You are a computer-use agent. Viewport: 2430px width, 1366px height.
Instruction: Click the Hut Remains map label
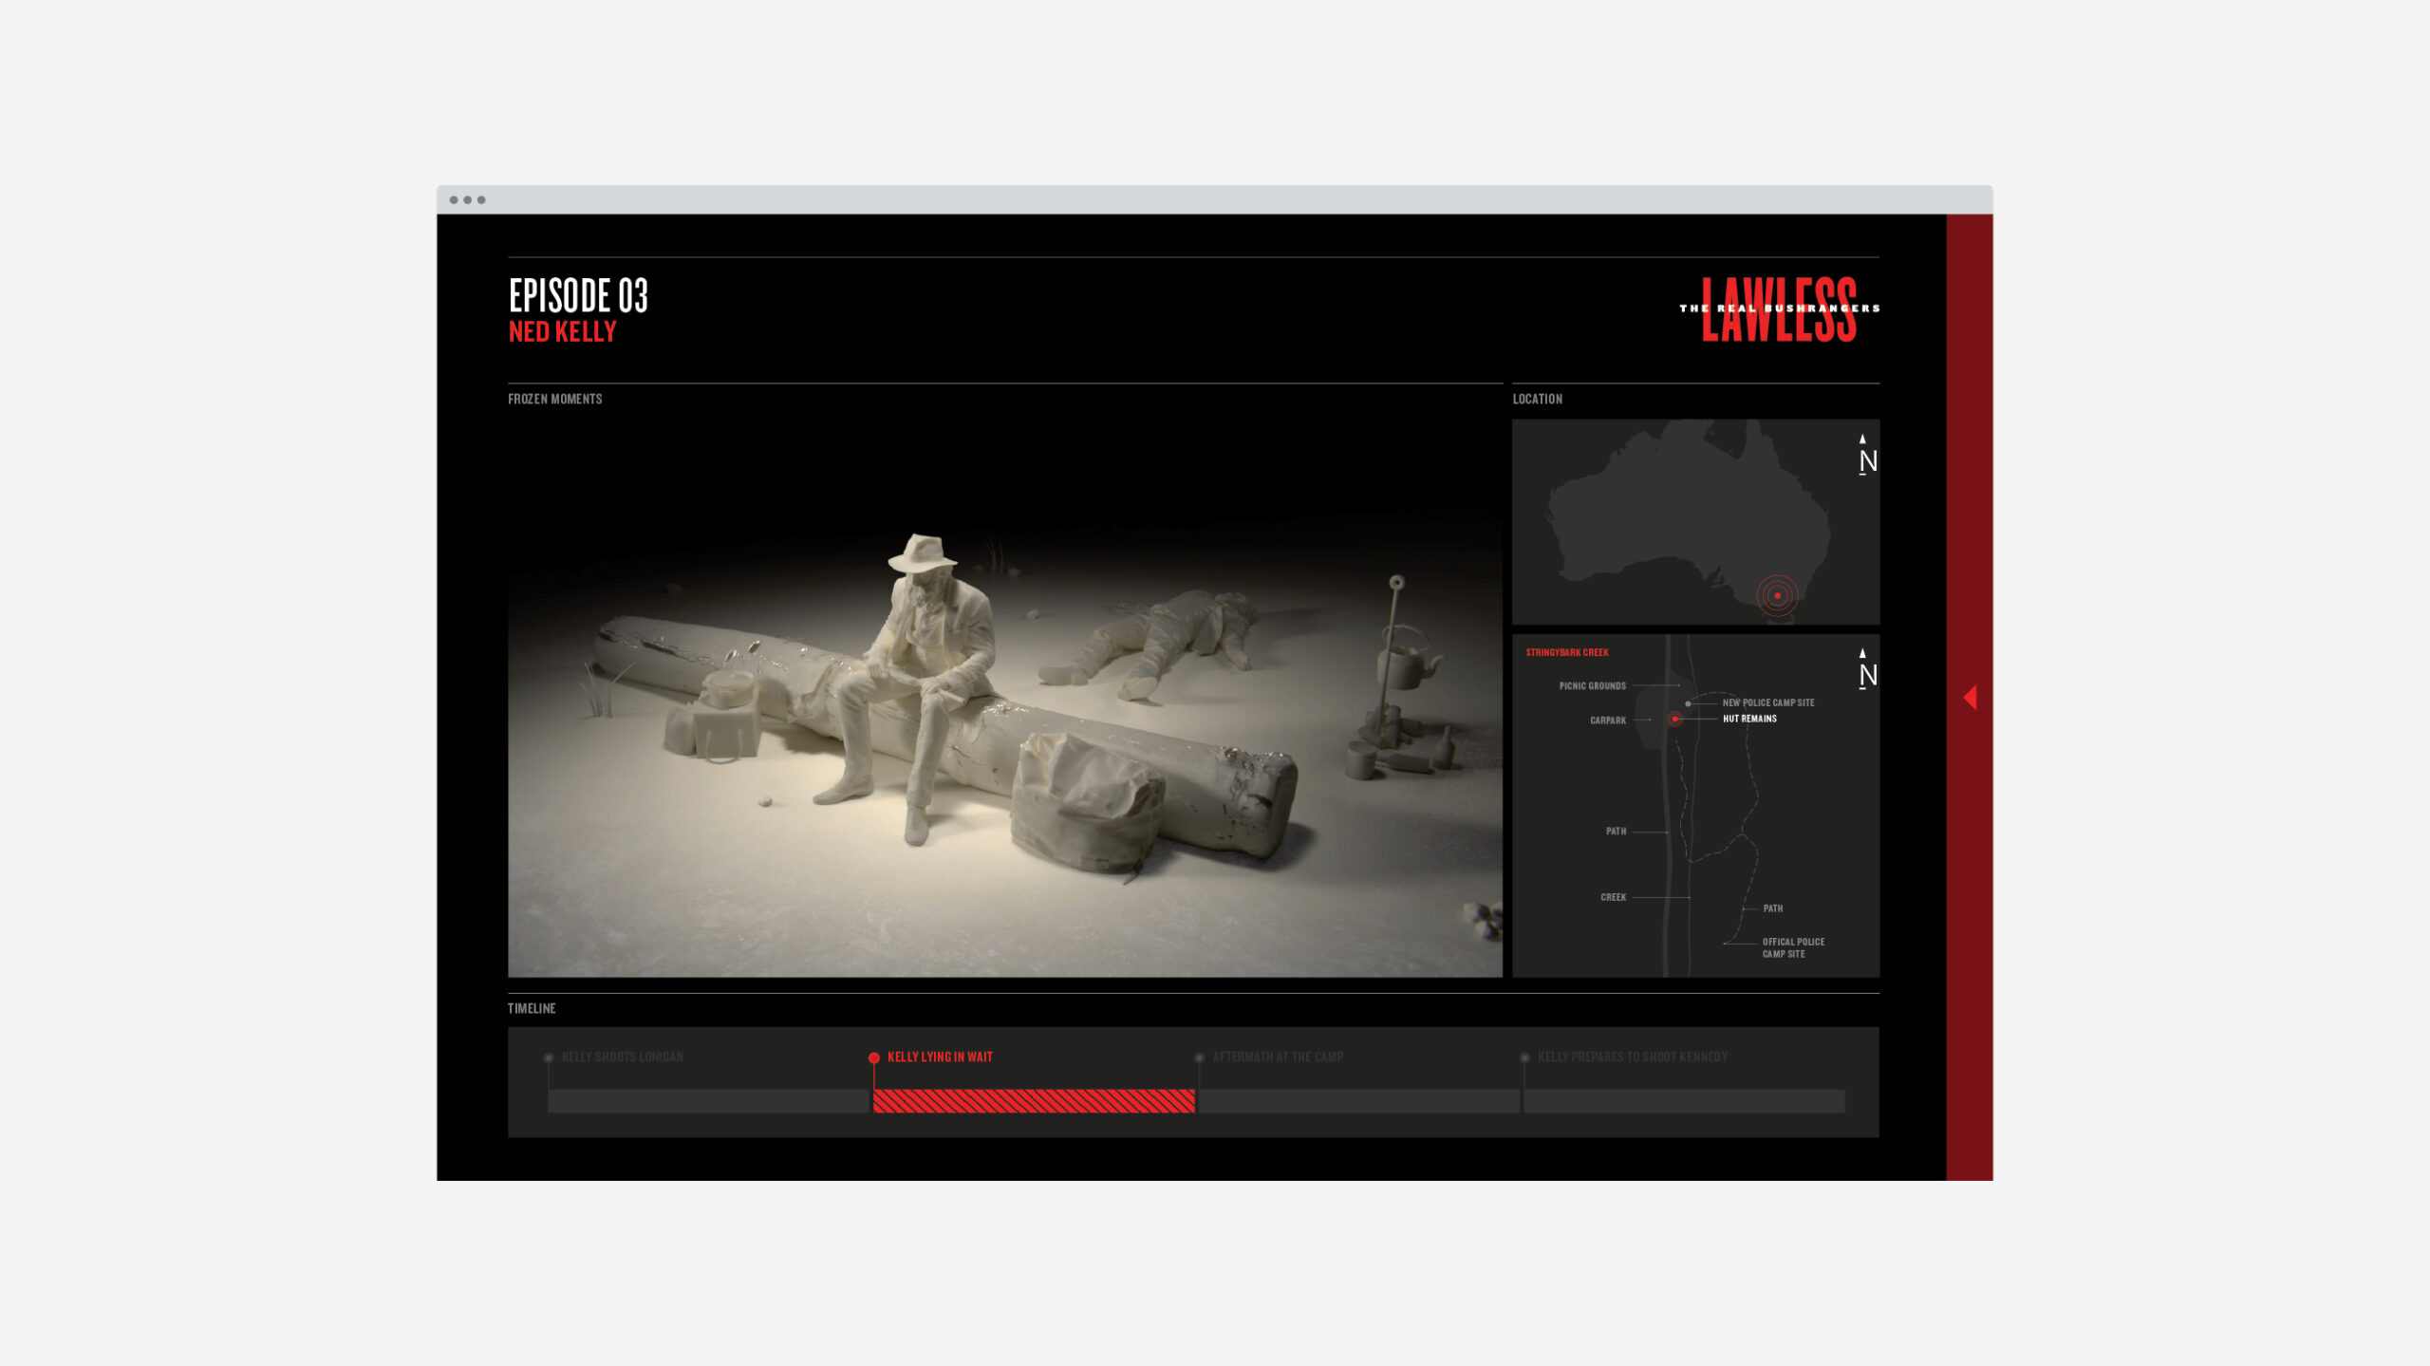tap(1749, 720)
